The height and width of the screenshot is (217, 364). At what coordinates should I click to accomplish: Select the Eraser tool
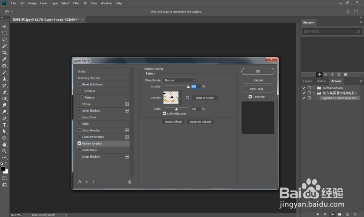click(x=4, y=92)
